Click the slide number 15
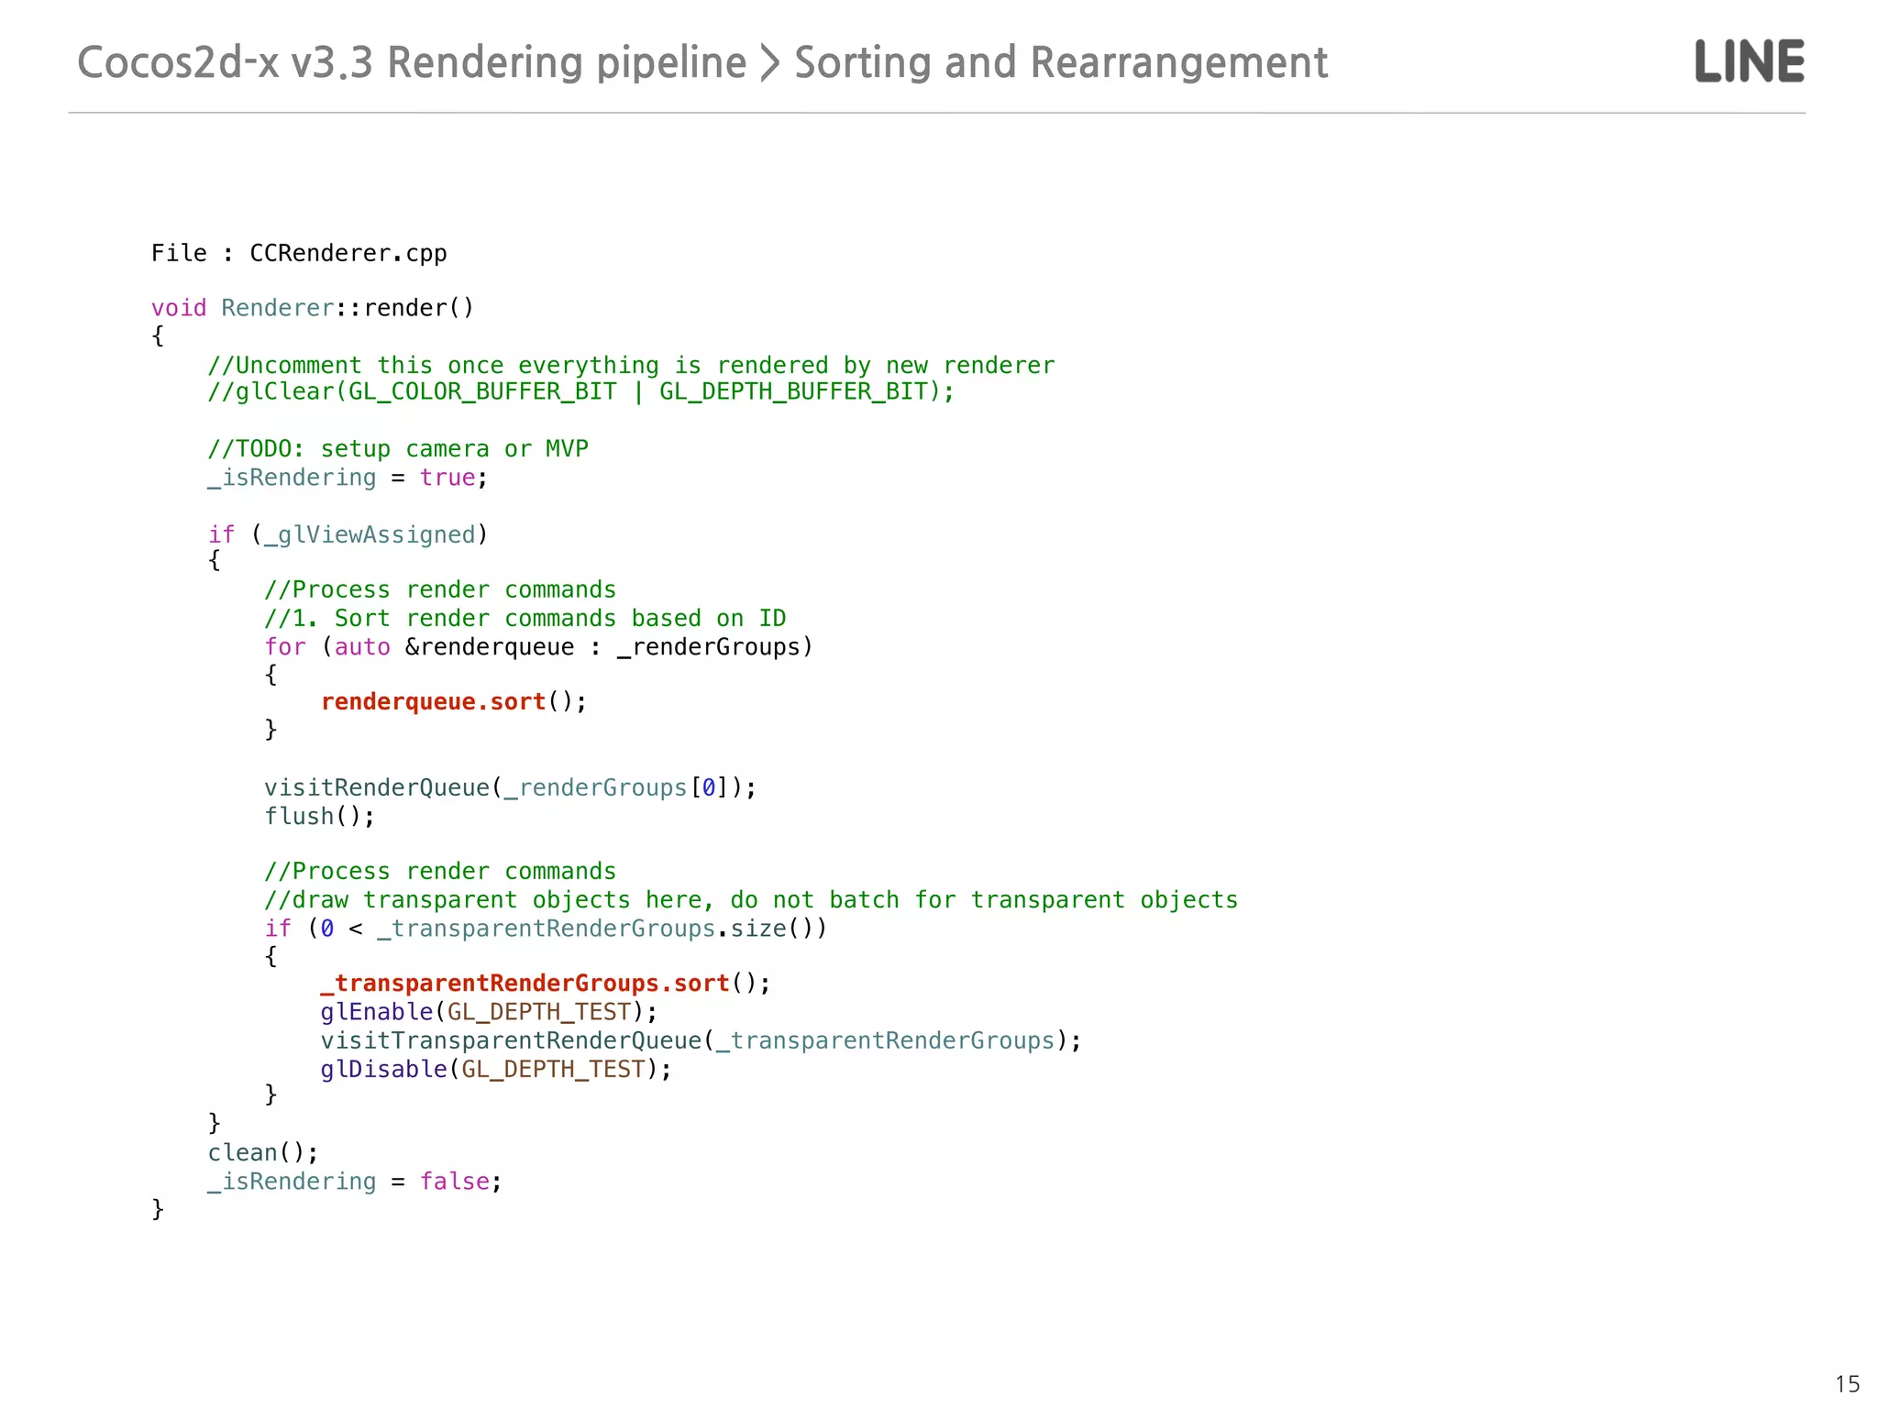The height and width of the screenshot is (1408, 1878). (1847, 1383)
